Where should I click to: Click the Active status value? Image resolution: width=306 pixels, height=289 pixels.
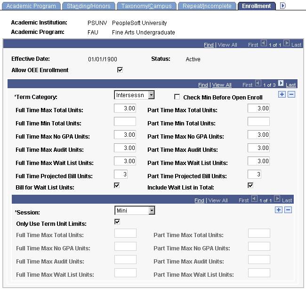pos(193,59)
